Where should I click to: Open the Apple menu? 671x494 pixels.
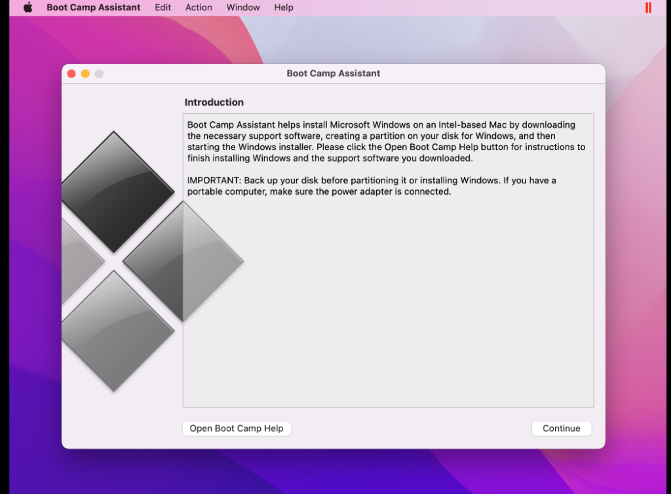click(28, 7)
